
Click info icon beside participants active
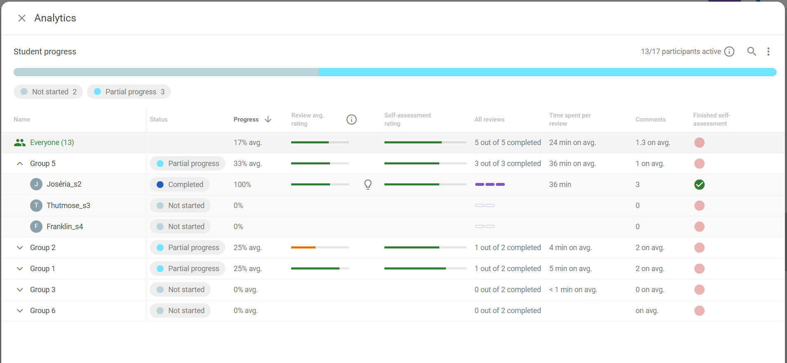(729, 52)
